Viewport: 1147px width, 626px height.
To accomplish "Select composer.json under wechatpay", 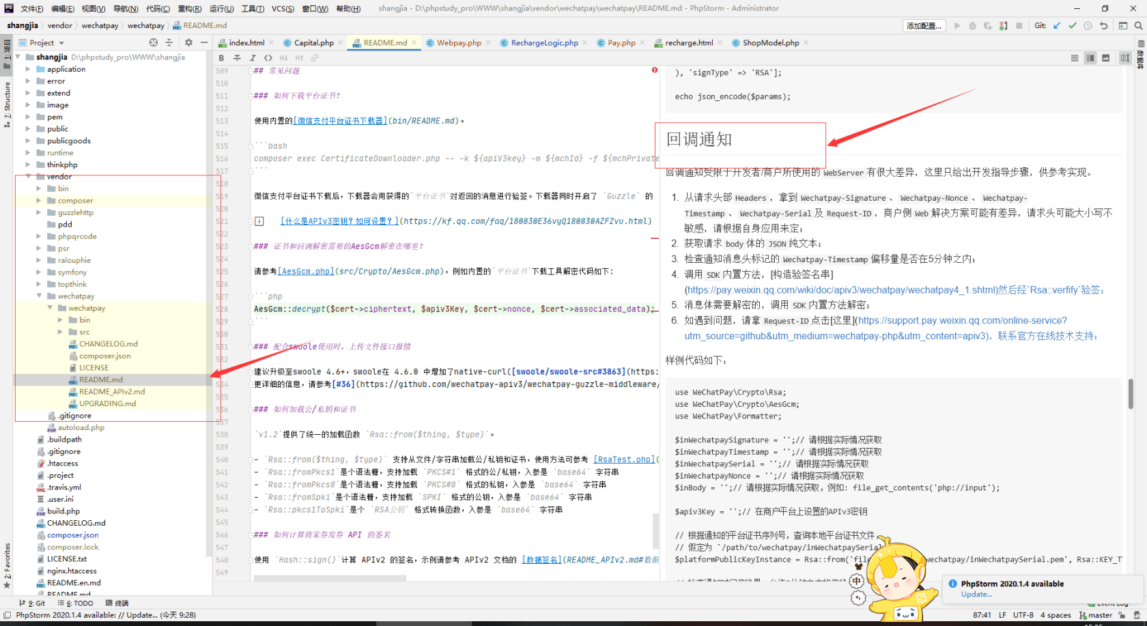I will (x=104, y=356).
